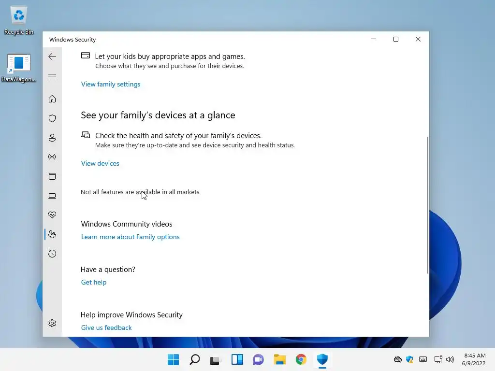Click the Windows Security window title
Viewport: 495px width, 371px height.
click(73, 40)
